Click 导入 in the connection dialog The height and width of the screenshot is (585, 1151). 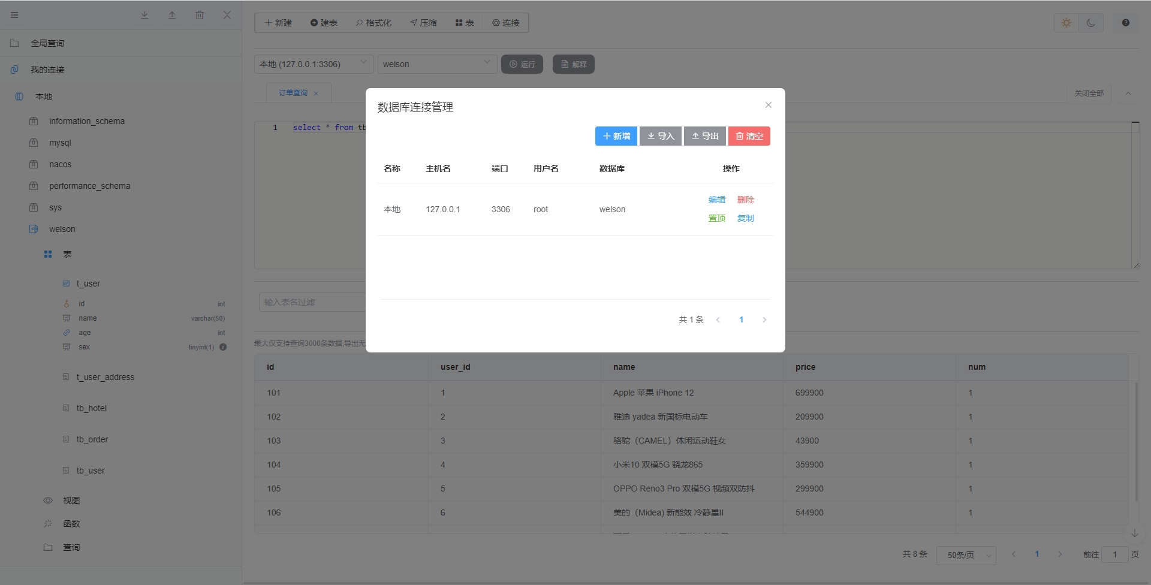point(661,136)
